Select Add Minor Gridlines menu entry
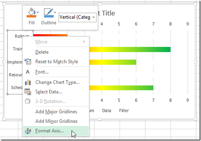201x141 pixels. click(x=56, y=121)
